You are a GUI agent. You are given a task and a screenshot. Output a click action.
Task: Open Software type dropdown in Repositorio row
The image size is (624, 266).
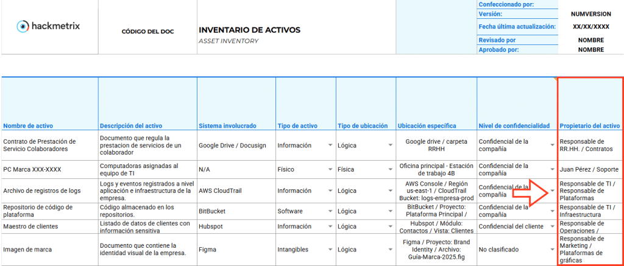(x=330, y=212)
